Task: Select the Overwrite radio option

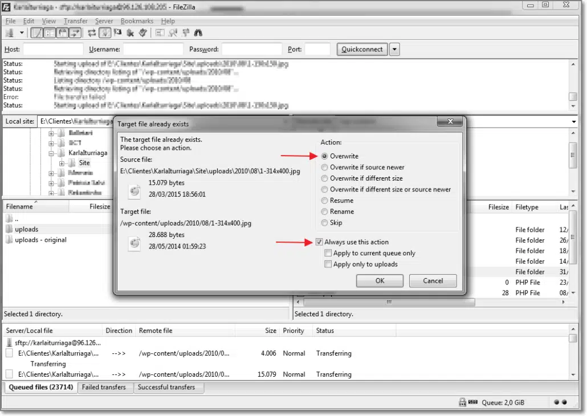Action: pyautogui.click(x=324, y=156)
